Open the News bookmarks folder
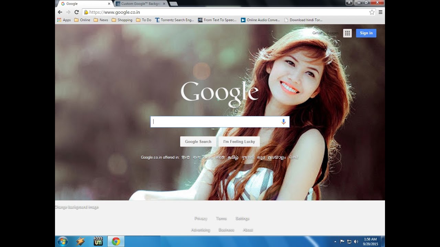This screenshot has width=440, height=247. tap(101, 20)
